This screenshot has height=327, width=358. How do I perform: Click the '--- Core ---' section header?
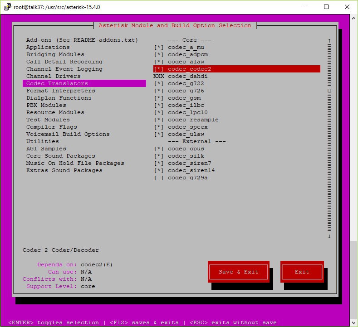(x=190, y=40)
